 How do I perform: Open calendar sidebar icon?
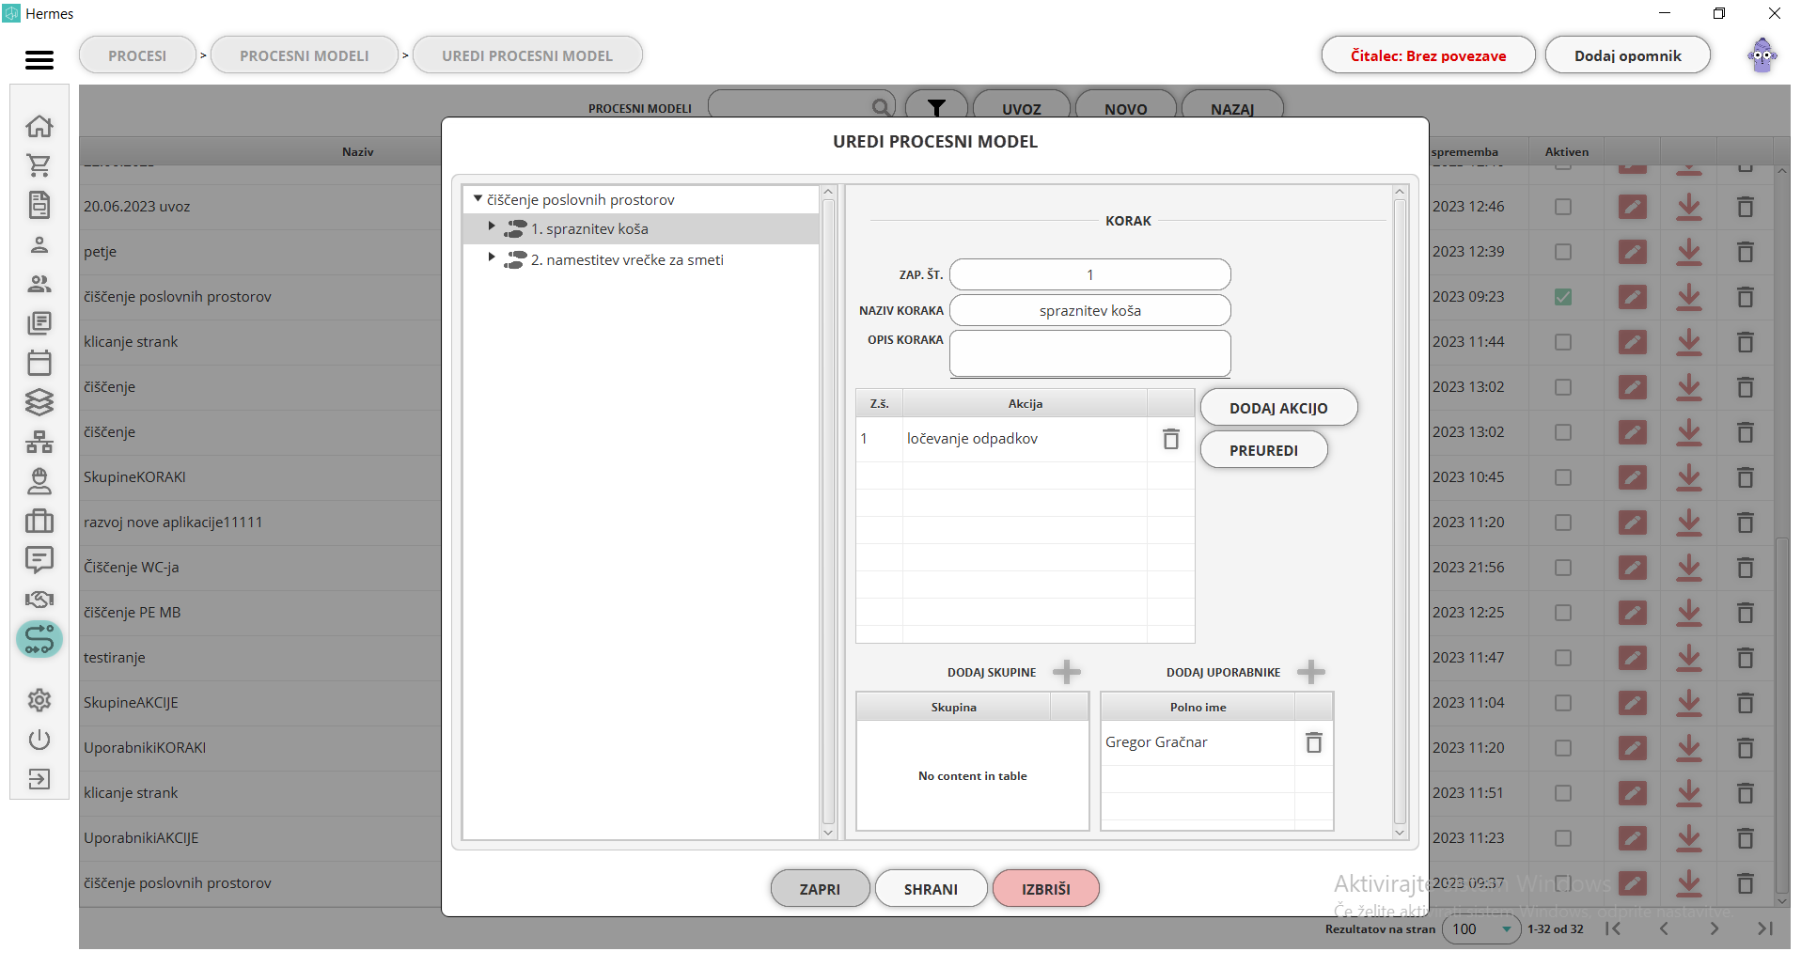(39, 363)
